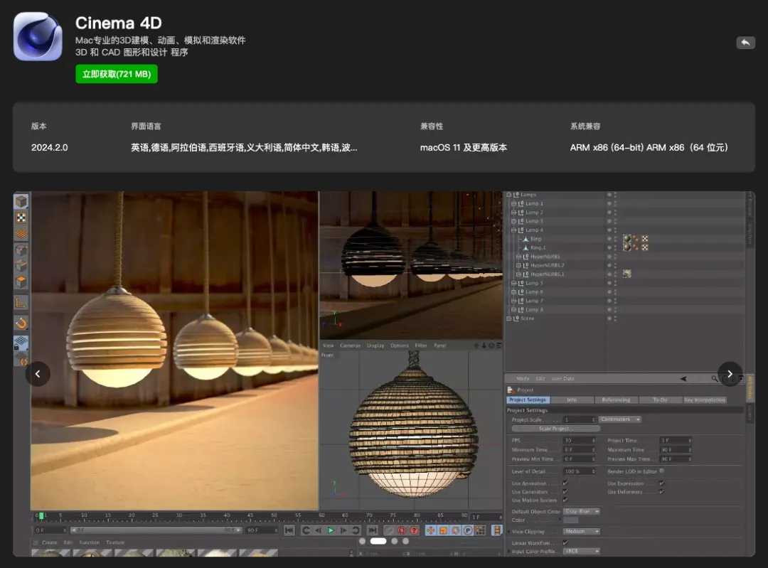Click the share arrow button at top right
This screenshot has width=768, height=568.
click(745, 43)
